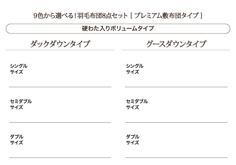Screen dimensions: 236x165
Task: Select the ダックダウンタイプ column heading
Action: click(x=60, y=44)
